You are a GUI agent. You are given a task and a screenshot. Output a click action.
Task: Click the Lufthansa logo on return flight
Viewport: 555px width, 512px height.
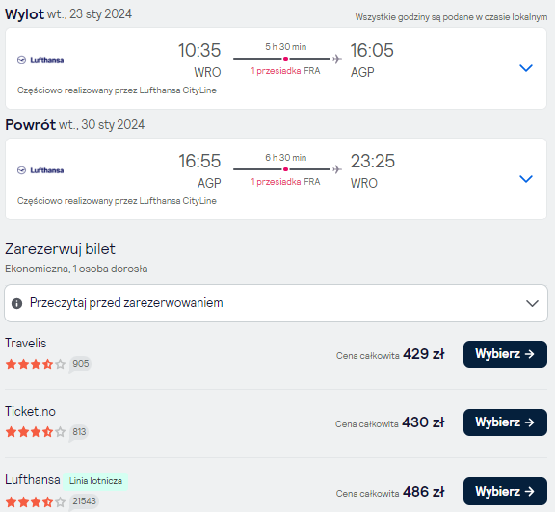[x=40, y=170]
